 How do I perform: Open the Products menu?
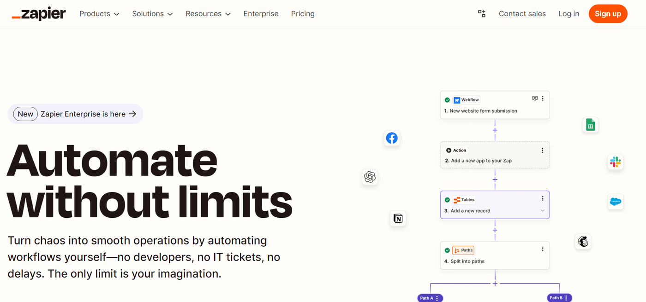click(x=99, y=14)
